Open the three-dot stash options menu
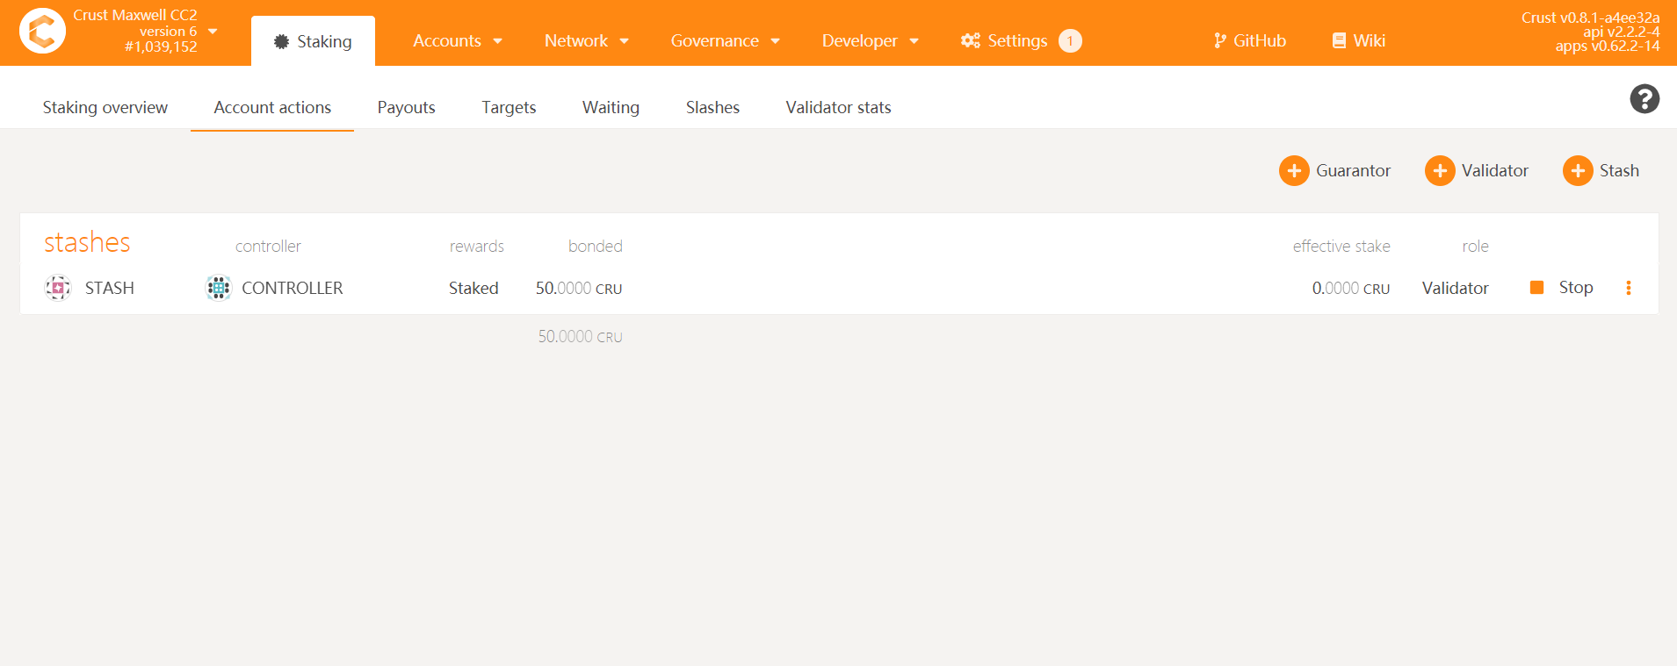Viewport: 1677px width, 666px height. [x=1628, y=288]
